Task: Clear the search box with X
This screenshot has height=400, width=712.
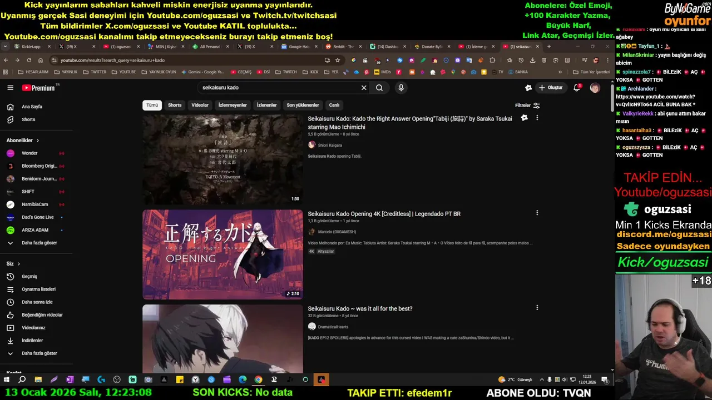Action: 364,88
